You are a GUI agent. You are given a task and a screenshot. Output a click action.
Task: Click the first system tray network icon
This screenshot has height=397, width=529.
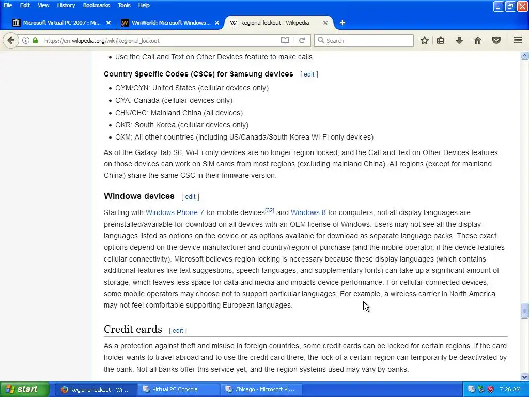click(x=471, y=389)
